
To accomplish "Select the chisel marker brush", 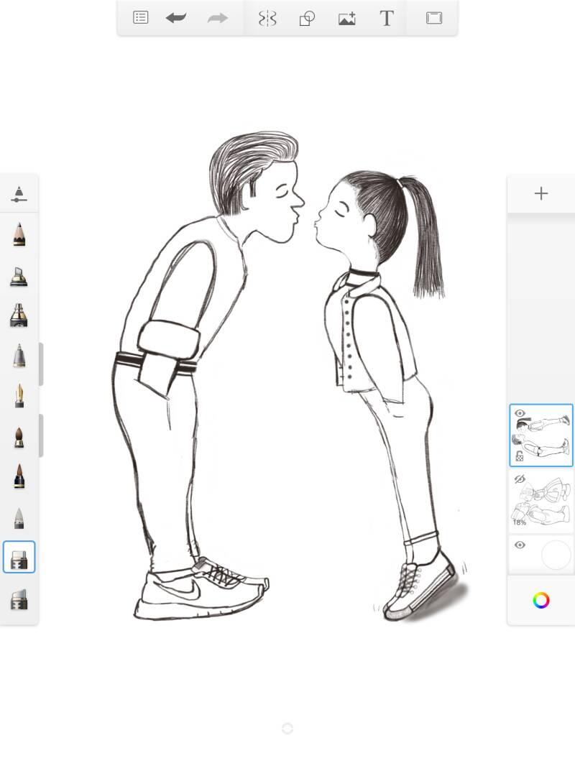I will 19,275.
